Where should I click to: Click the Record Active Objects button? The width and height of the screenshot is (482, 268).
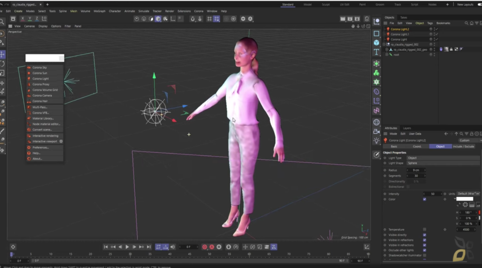tap(204, 247)
